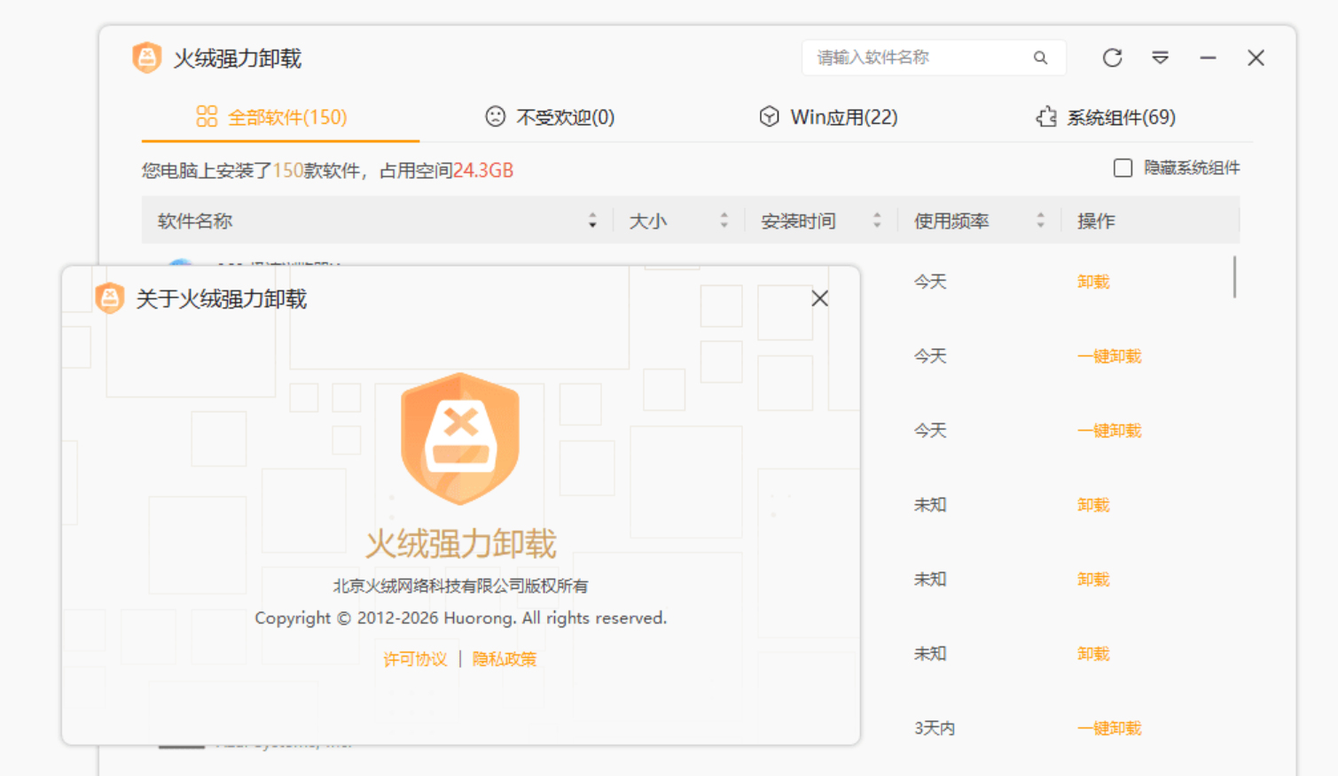Click the 3天内 usage frequency cell
The width and height of the screenshot is (1338, 776).
[x=935, y=728]
